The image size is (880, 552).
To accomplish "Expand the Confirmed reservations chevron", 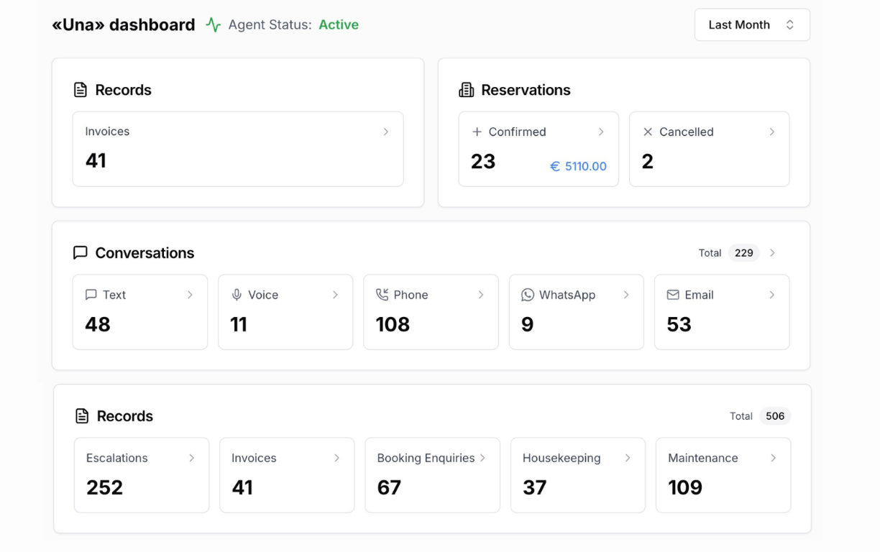I will pyautogui.click(x=601, y=132).
